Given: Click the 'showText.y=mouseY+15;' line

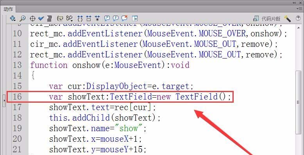Looking at the screenshot, I should [98, 149].
